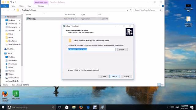The height and width of the screenshot is (110, 196).
Task: Open pinned Documents under Quick access
Action: [13, 27]
